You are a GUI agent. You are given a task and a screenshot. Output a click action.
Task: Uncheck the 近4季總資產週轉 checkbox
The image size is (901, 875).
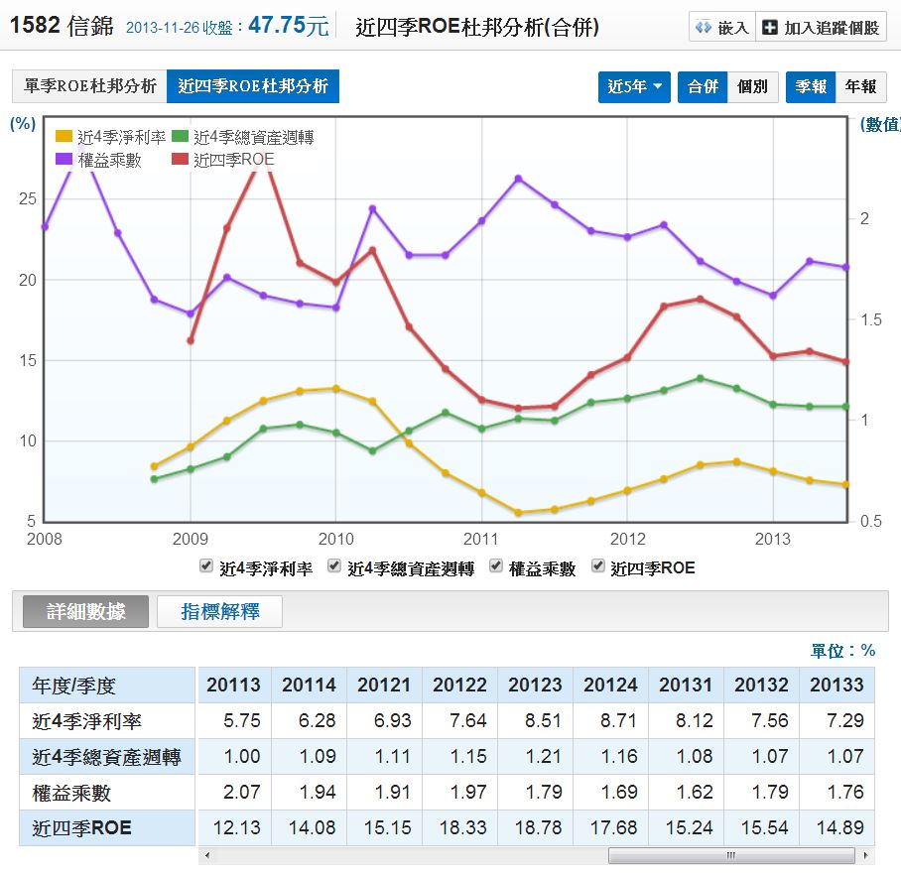pos(334,566)
